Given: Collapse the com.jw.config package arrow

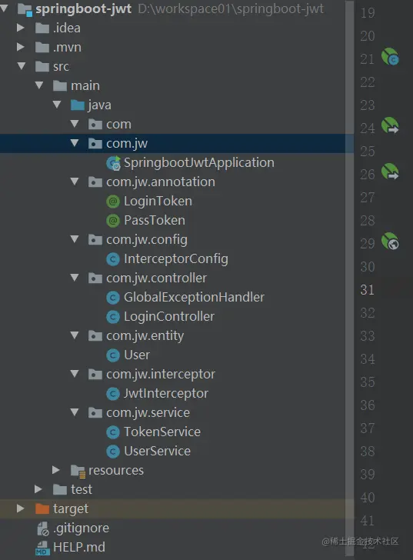Looking at the screenshot, I should point(75,239).
